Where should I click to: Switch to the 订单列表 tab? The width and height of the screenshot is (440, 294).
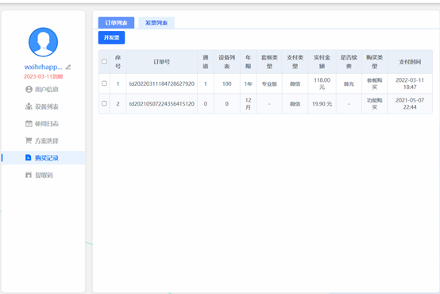[116, 23]
